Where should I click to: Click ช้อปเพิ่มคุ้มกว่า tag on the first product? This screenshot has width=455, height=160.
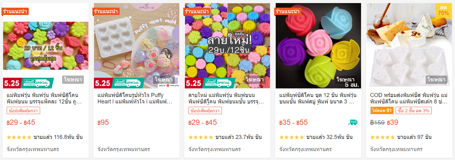[23, 110]
